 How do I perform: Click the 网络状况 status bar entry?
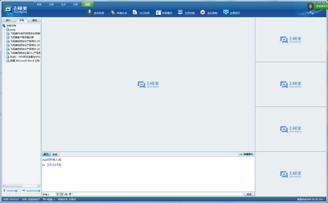(x=67, y=200)
